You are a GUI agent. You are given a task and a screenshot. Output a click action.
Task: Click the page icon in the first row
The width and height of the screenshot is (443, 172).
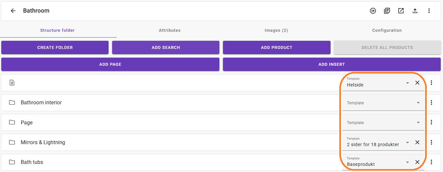click(12, 83)
